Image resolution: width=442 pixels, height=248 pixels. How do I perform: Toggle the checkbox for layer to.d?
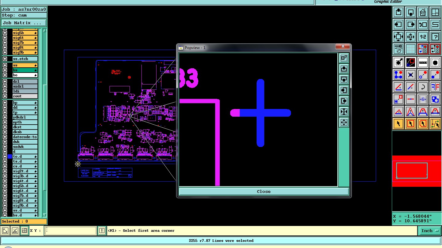[x=5, y=156]
